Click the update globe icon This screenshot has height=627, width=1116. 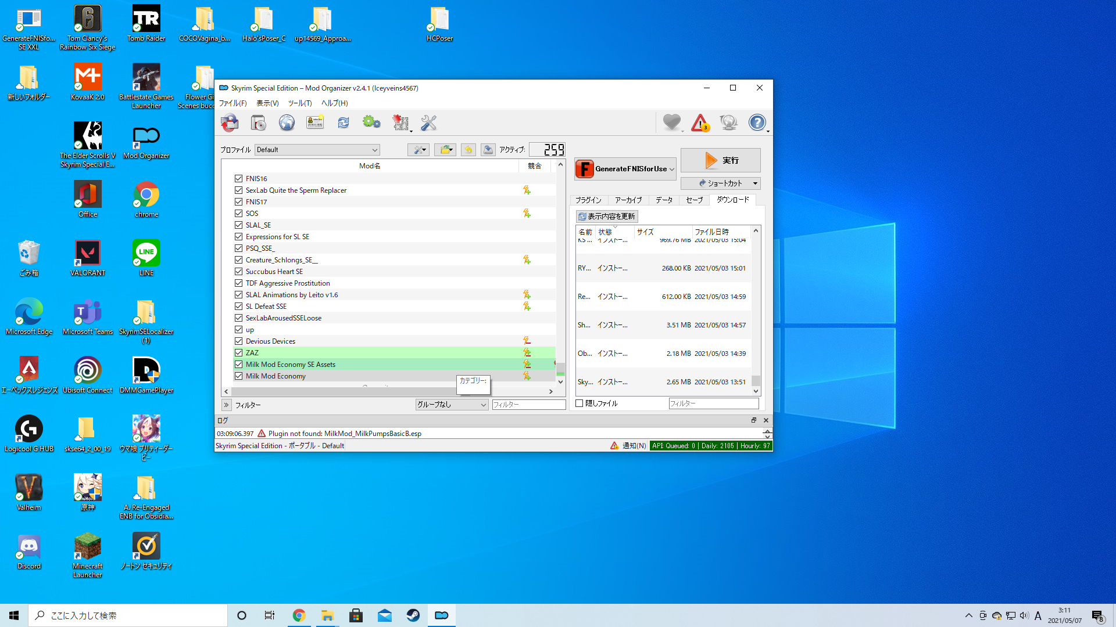728,122
